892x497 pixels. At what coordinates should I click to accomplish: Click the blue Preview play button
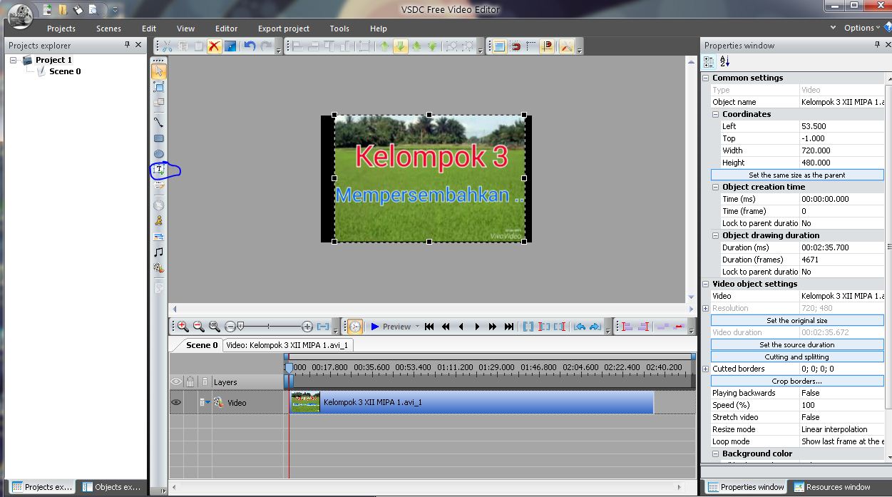click(375, 327)
